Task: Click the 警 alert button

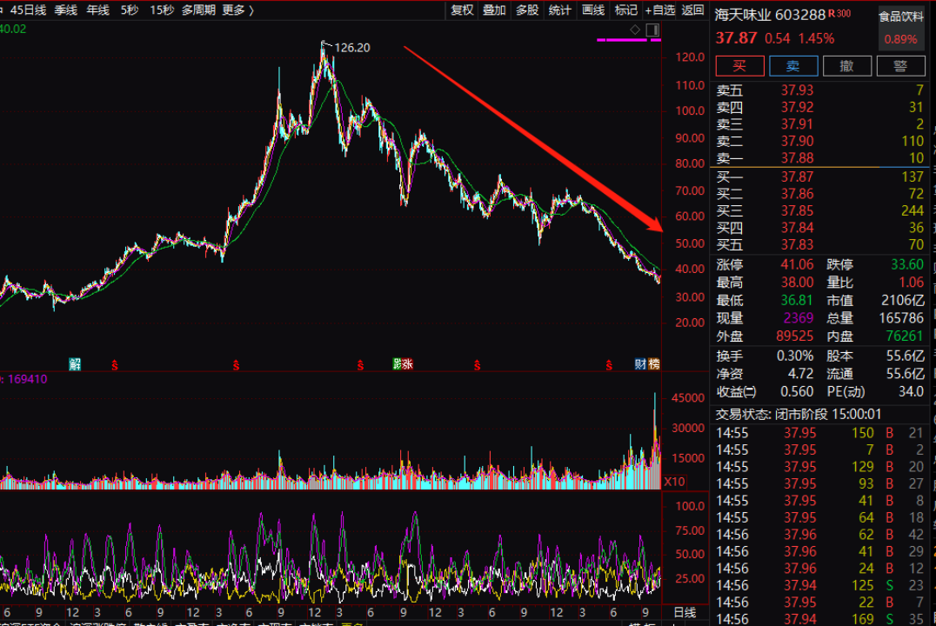Action: point(901,66)
